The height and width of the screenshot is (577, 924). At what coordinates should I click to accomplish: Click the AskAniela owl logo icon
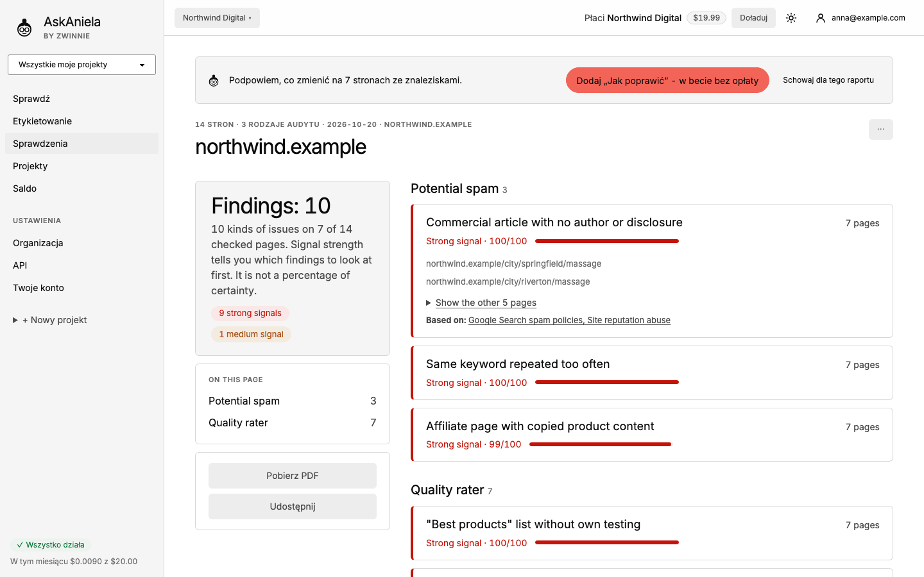click(24, 28)
